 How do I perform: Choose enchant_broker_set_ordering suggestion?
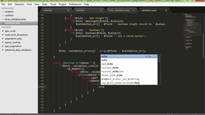pos(129,79)
